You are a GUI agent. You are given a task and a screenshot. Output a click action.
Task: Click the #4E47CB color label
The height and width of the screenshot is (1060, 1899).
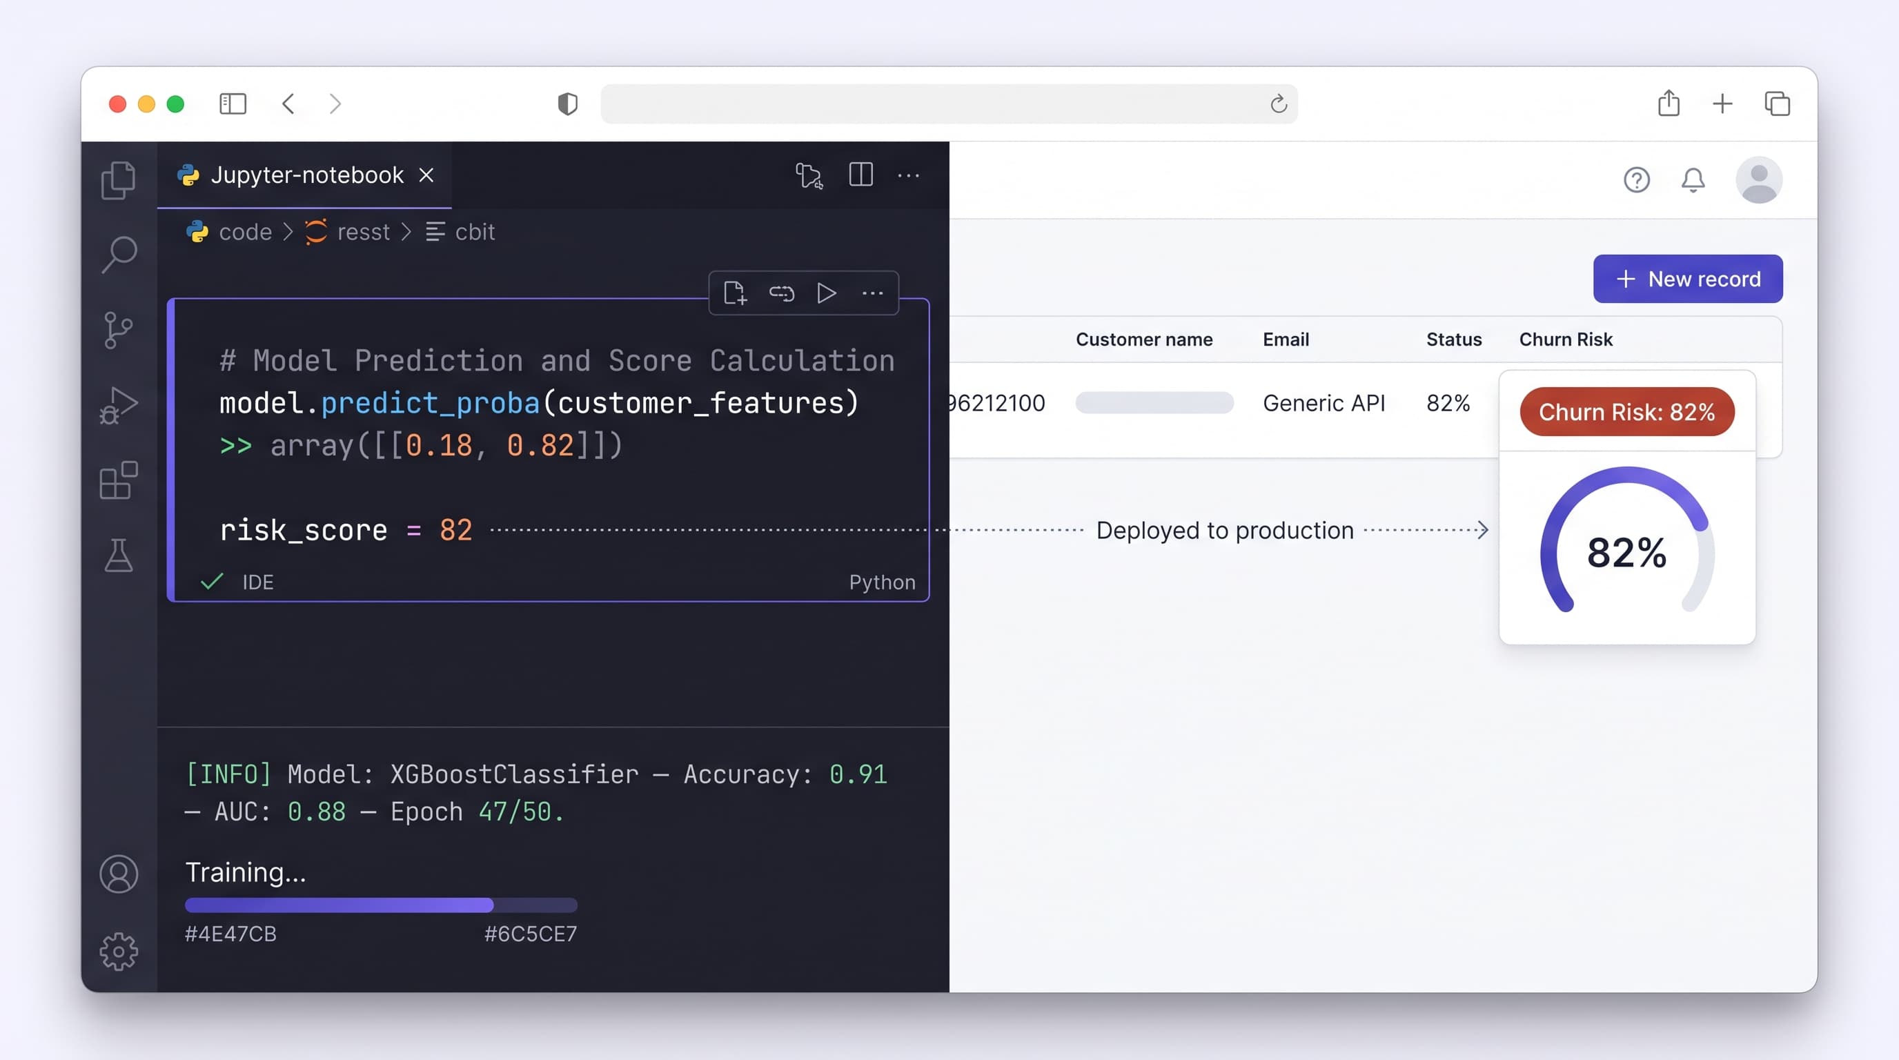pyautogui.click(x=230, y=934)
